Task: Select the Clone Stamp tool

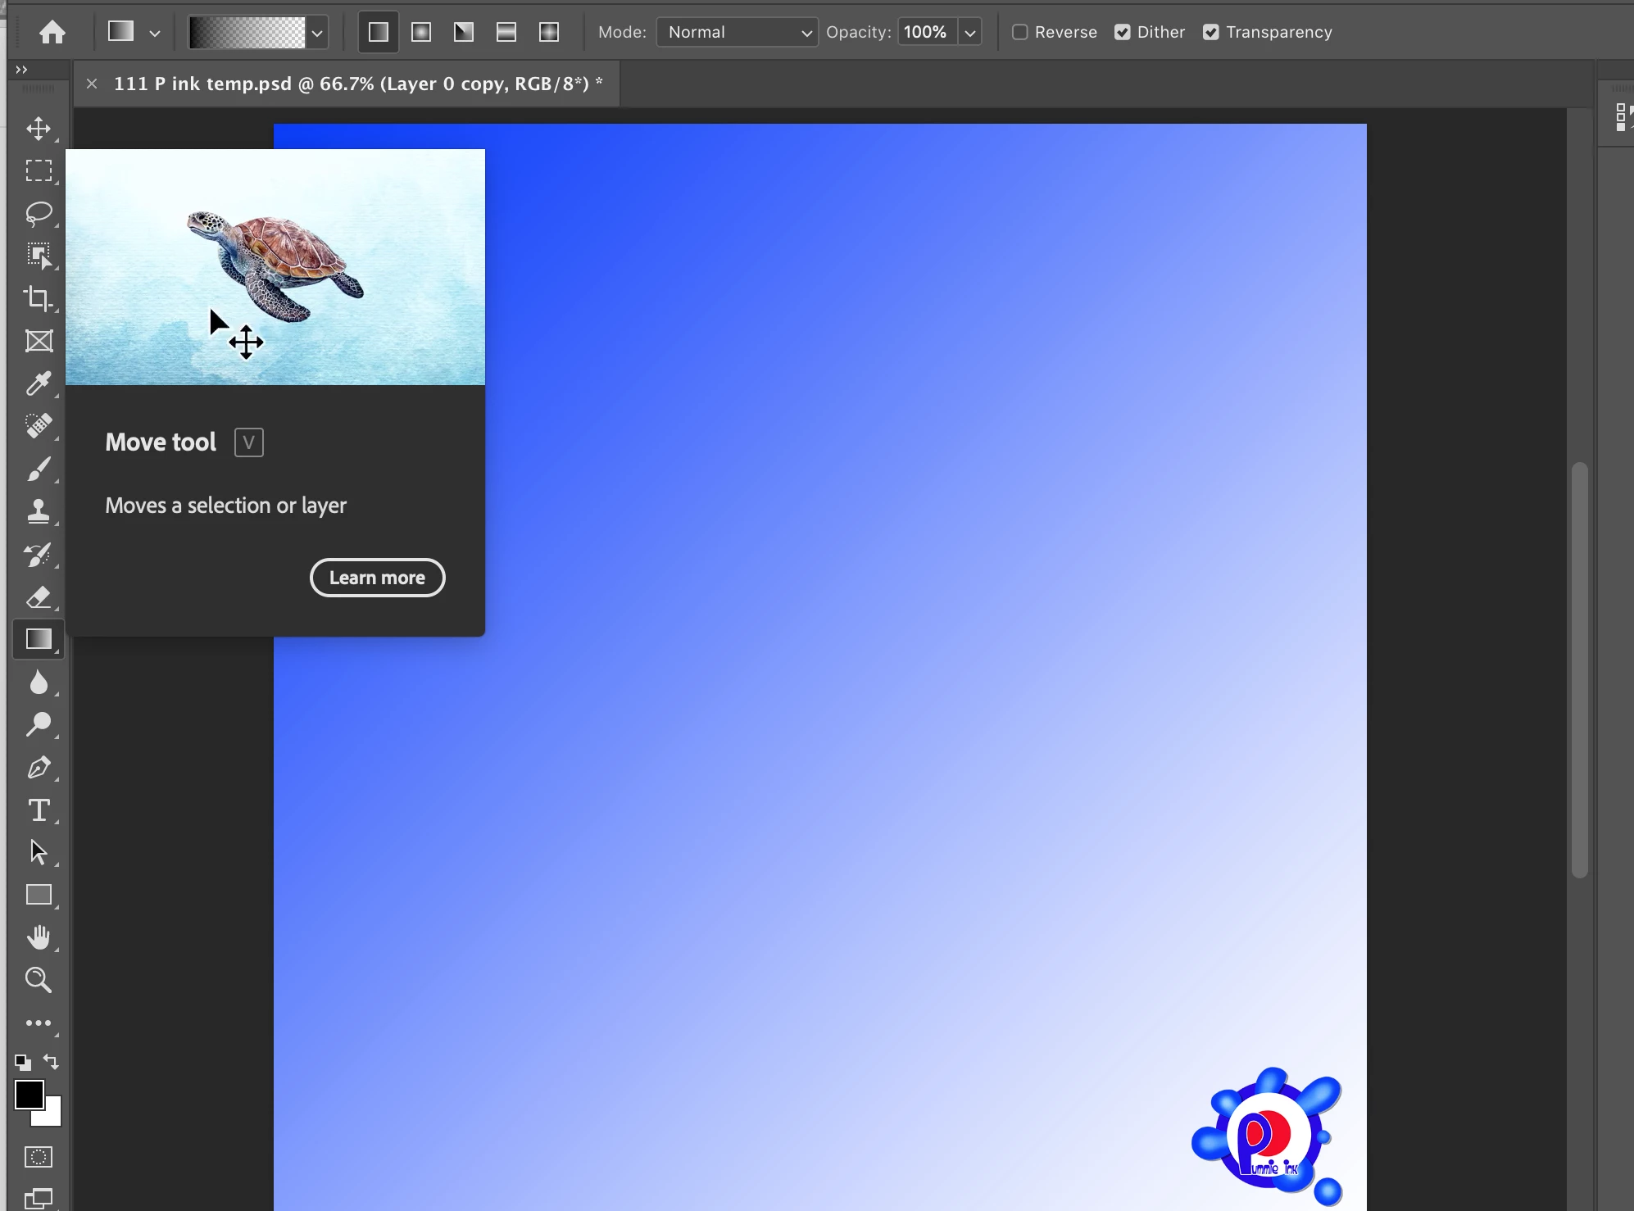Action: [39, 511]
